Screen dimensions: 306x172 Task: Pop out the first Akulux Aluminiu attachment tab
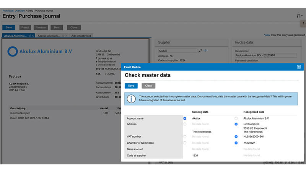[x=30, y=36]
